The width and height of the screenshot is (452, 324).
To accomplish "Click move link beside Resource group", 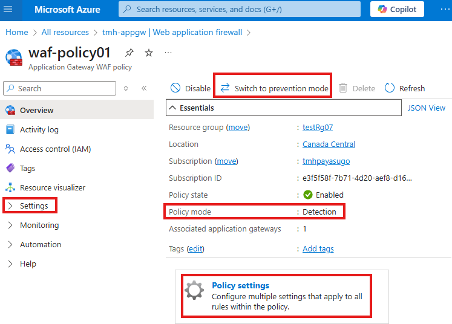I will coord(238,128).
